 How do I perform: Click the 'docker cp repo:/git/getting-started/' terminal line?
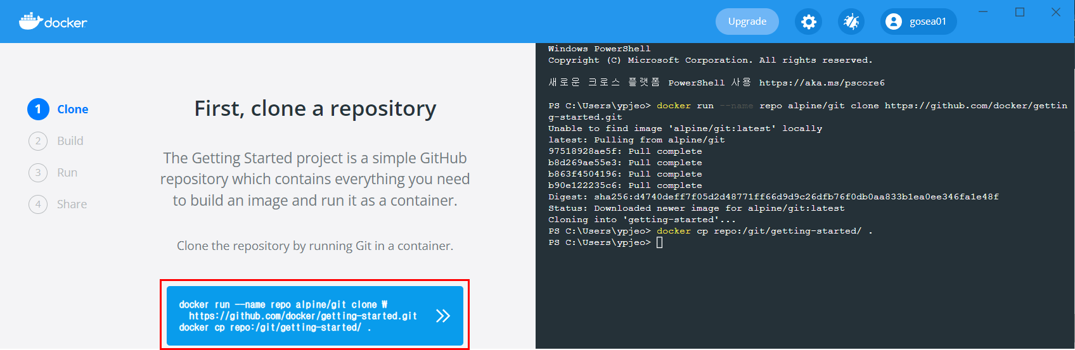711,231
